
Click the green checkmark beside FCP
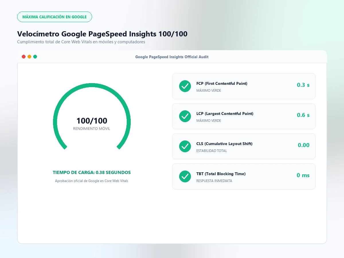click(x=185, y=86)
